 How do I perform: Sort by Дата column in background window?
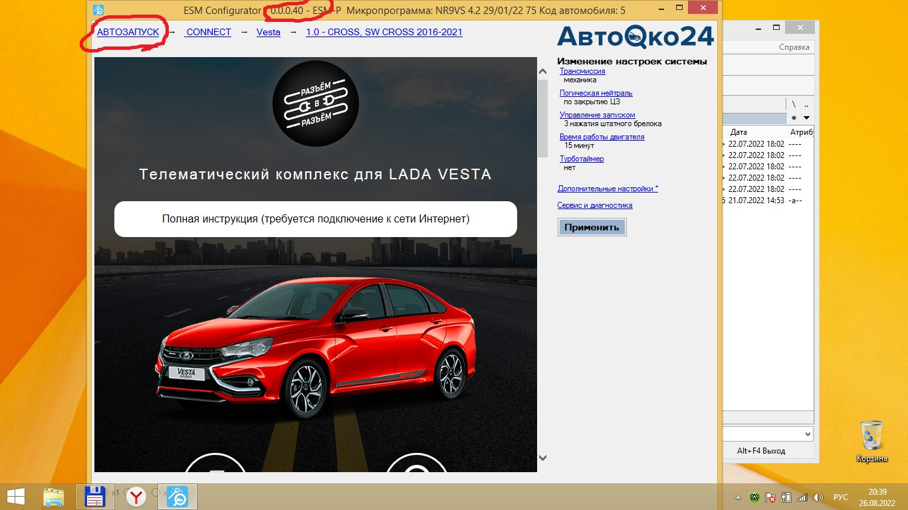[756, 132]
